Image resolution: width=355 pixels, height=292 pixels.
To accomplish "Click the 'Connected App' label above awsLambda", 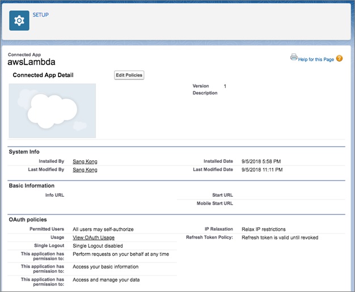I will point(24,54).
